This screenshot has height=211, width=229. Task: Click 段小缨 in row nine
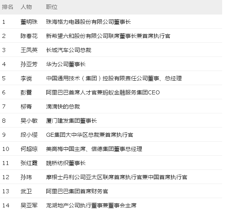(x=29, y=135)
